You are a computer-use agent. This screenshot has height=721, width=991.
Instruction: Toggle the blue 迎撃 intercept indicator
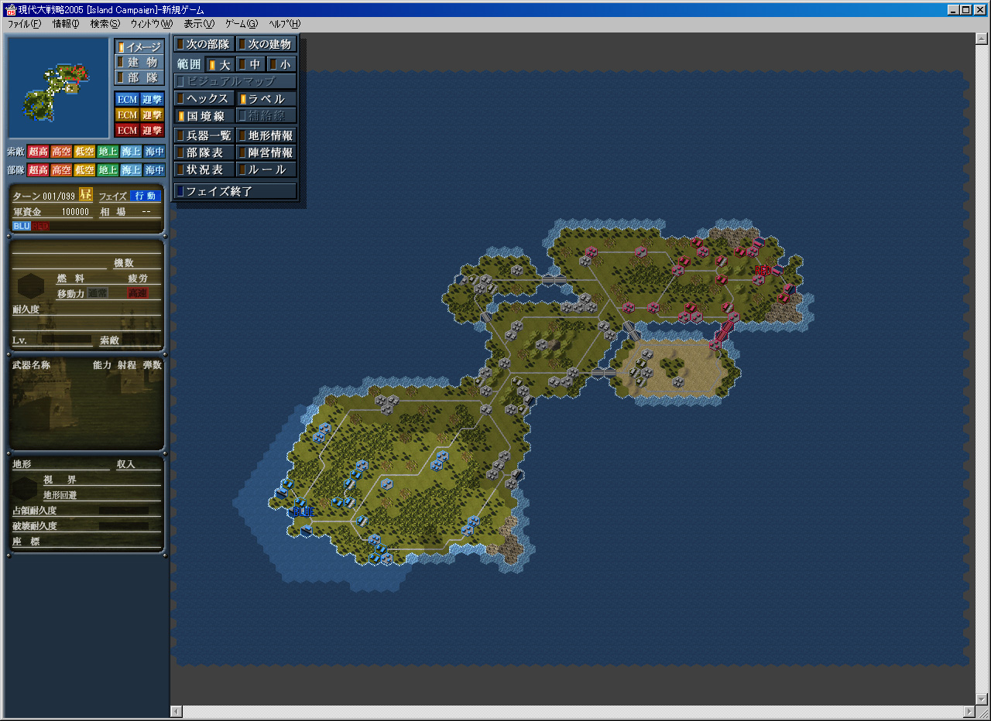pos(152,99)
